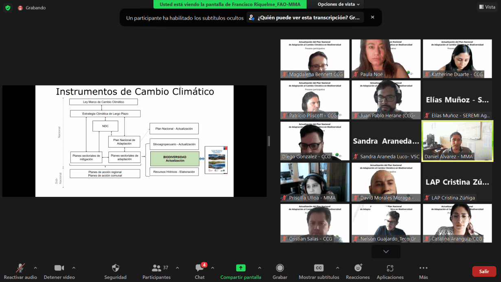Open the Opciones de vista dropdown
The image size is (501, 282).
tap(338, 4)
